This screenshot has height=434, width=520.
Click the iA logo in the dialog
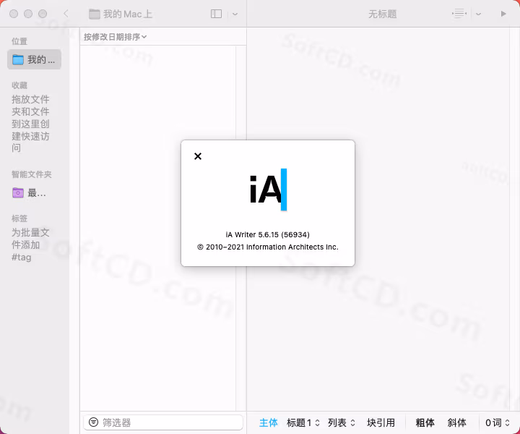pos(268,190)
